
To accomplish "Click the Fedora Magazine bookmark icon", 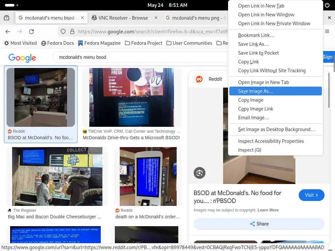I will tap(80, 43).
